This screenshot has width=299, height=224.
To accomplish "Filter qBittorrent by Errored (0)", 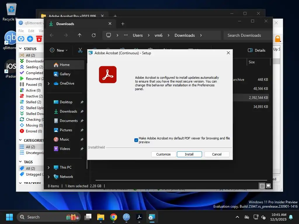I will [32, 131].
